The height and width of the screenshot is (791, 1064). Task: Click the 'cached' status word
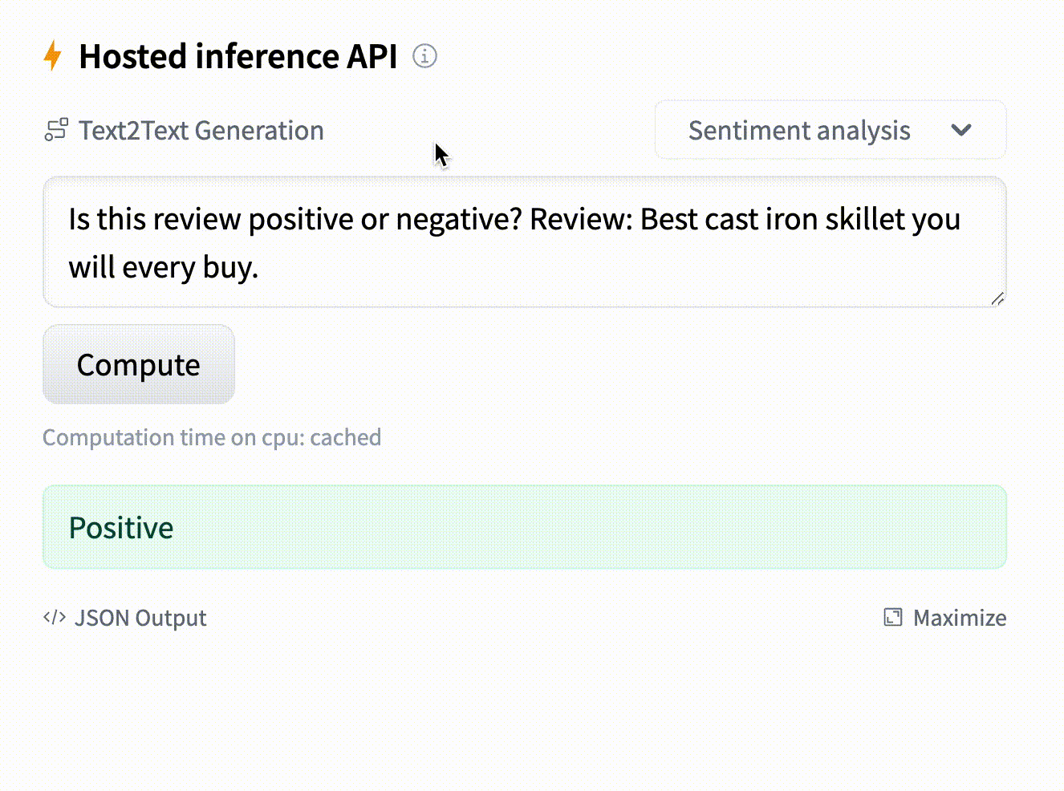346,437
